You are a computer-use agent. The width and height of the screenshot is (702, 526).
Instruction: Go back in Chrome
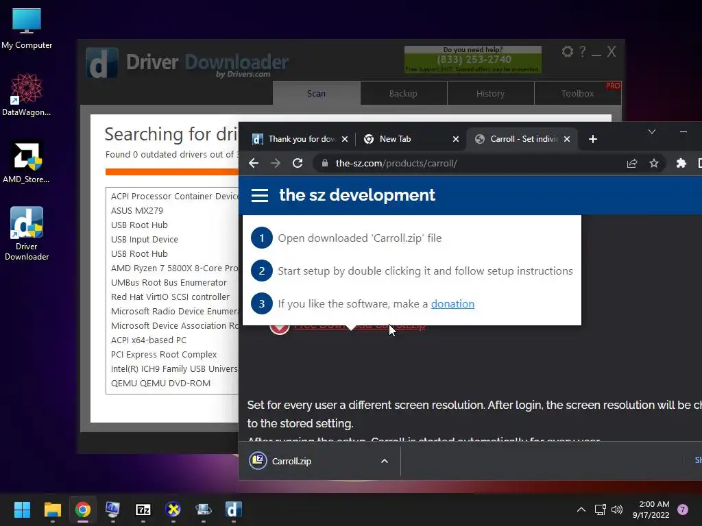point(254,163)
